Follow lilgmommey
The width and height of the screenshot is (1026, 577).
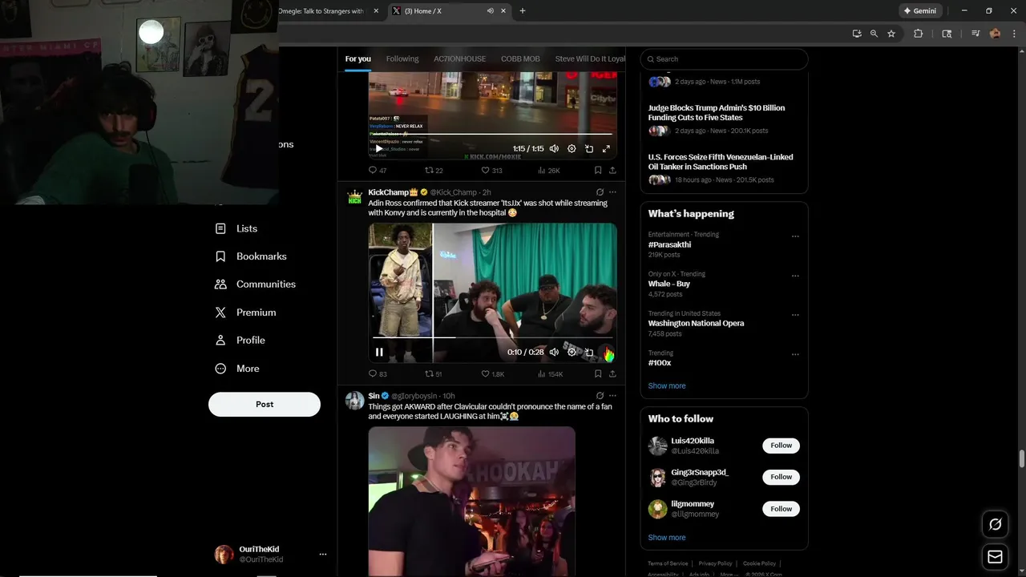tap(781, 509)
